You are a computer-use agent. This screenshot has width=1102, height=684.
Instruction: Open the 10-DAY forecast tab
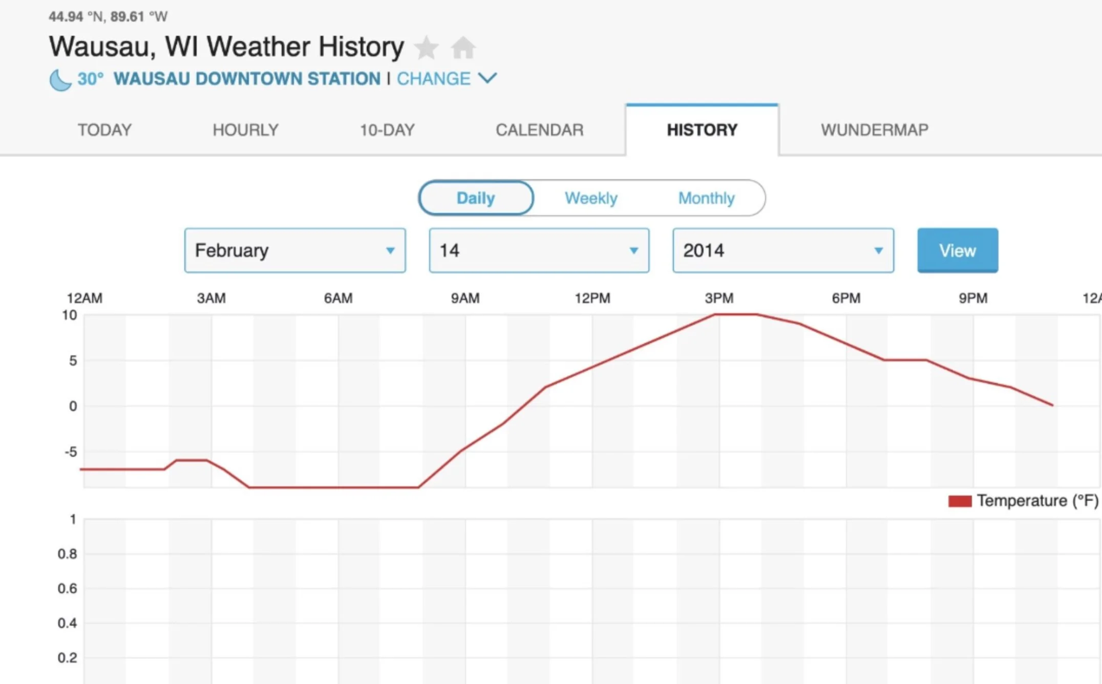coord(387,130)
